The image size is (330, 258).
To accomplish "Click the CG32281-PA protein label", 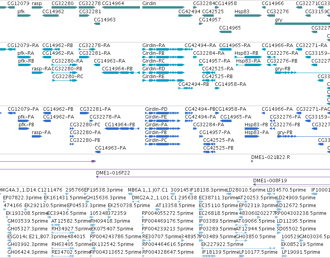I will pyautogui.click(x=95, y=109).
